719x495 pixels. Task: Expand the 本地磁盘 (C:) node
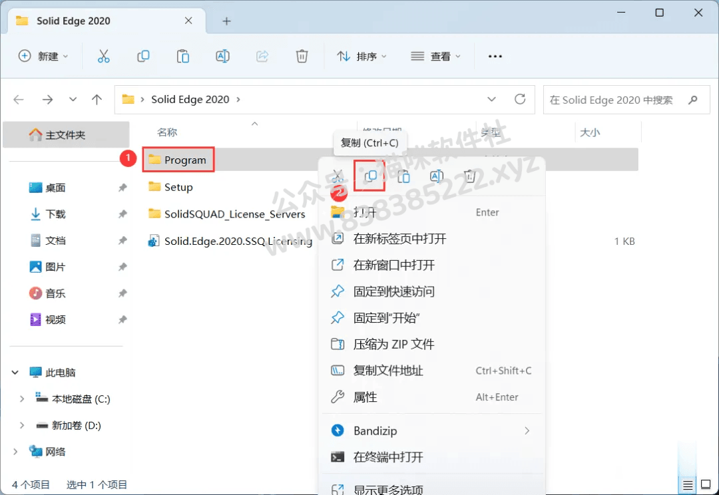click(21, 399)
